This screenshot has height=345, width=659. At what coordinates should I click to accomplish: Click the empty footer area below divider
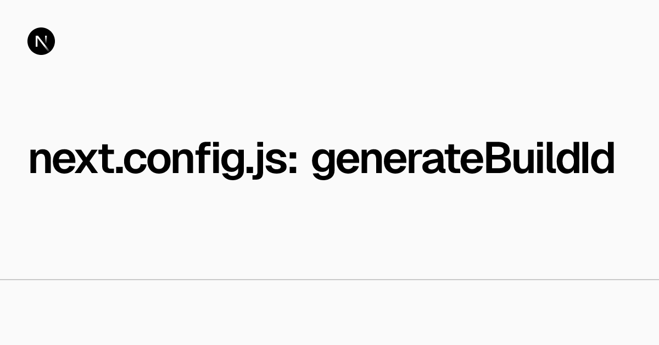(x=329, y=313)
